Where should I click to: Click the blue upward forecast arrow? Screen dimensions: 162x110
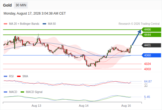(136, 37)
